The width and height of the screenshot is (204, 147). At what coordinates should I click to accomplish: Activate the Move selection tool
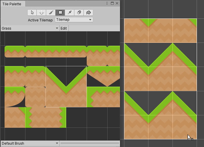click(x=41, y=12)
